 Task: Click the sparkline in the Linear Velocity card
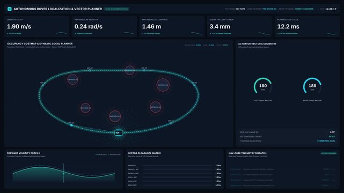click(62, 33)
